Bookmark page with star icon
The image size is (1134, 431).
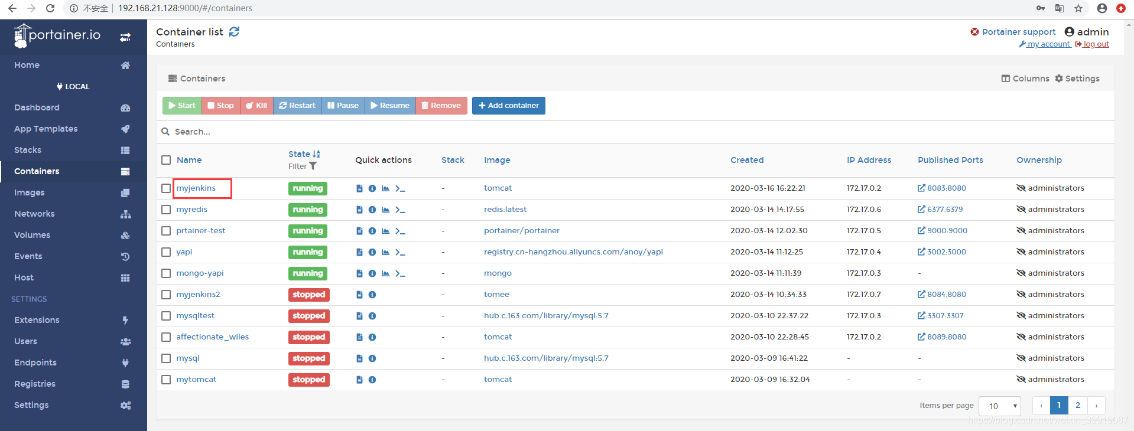(x=1078, y=8)
